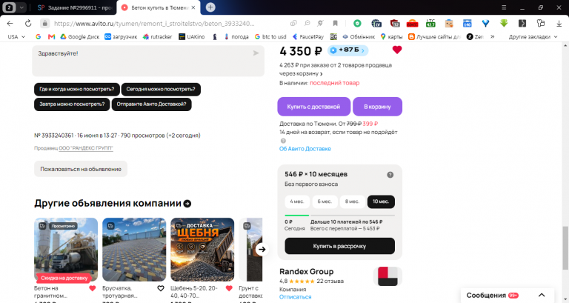Open the browser downloads icon
Screen dimensions: 569x303
tap(559, 23)
